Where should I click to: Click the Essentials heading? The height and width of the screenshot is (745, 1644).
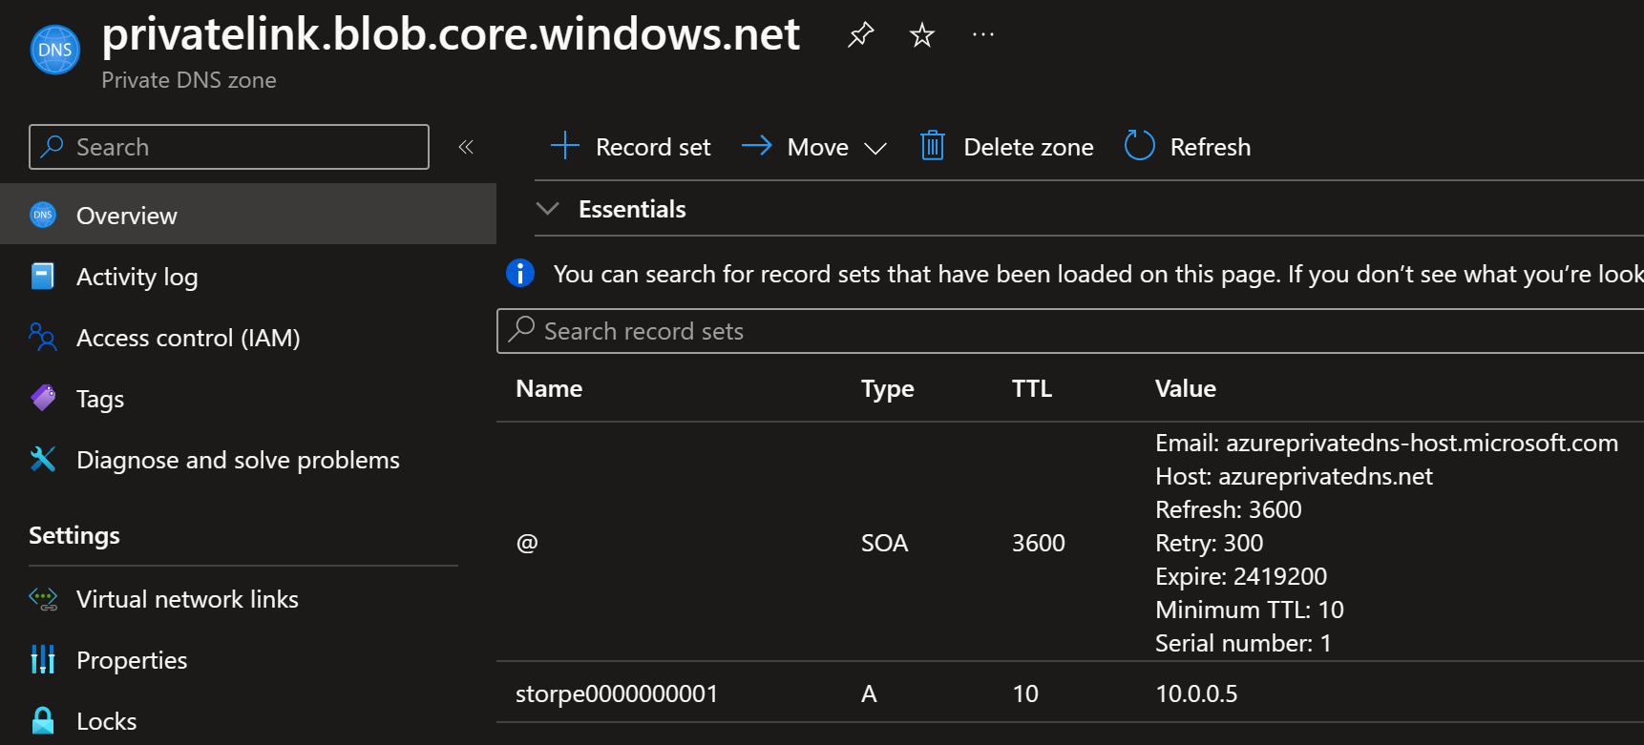tap(632, 209)
